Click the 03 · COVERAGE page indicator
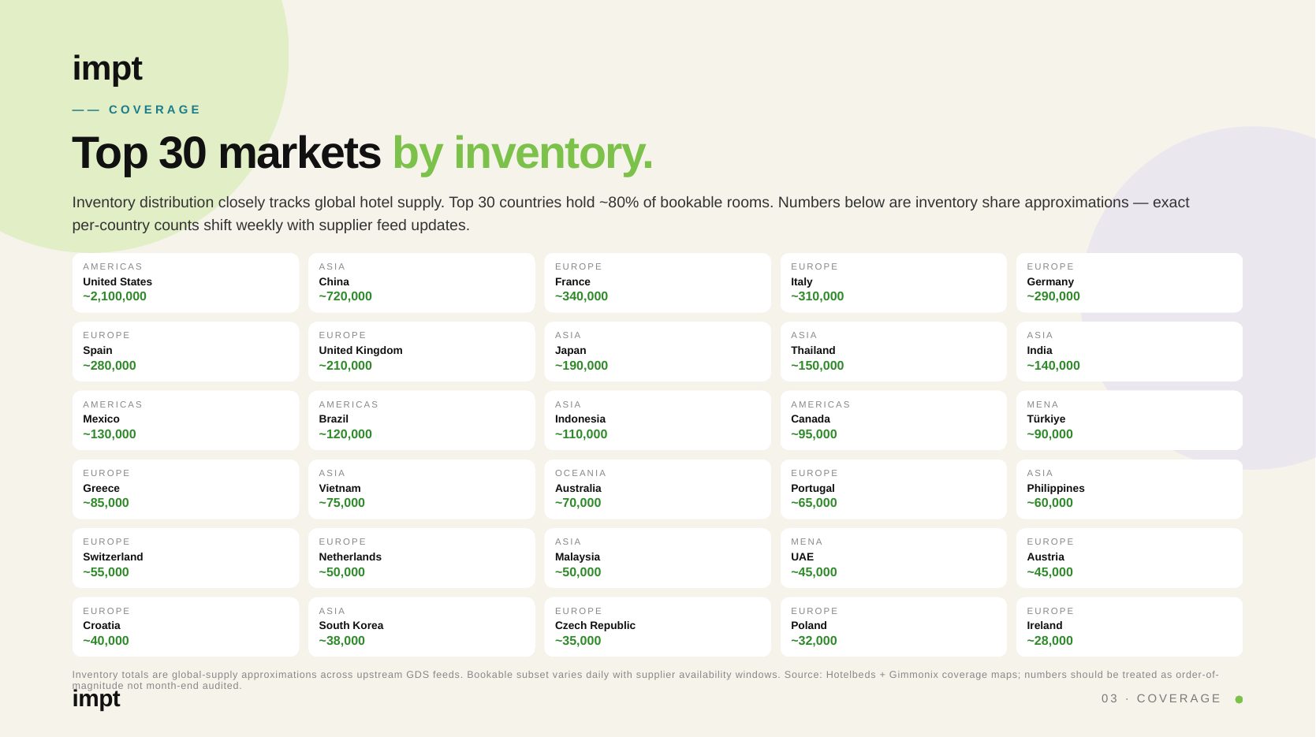1316x737 pixels. 1161,698
